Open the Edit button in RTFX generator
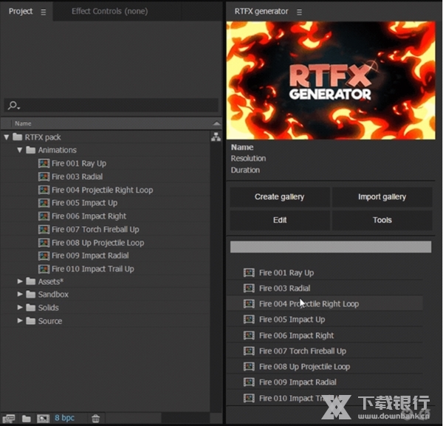The width and height of the screenshot is (443, 426). click(x=280, y=220)
